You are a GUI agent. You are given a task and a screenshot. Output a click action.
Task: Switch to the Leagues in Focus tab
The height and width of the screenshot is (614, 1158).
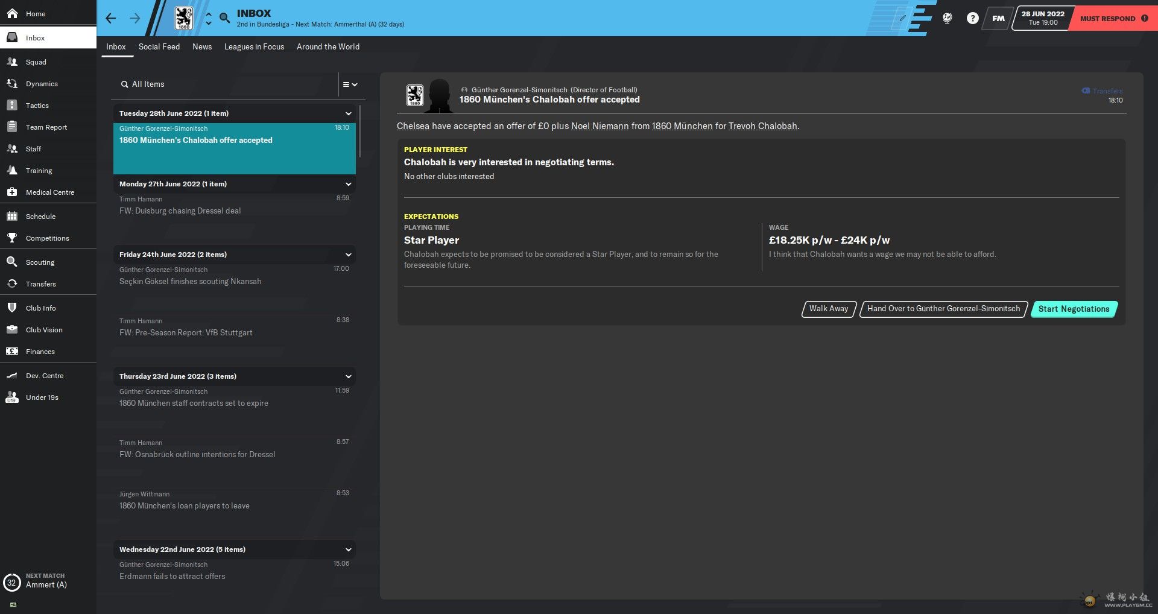(254, 46)
